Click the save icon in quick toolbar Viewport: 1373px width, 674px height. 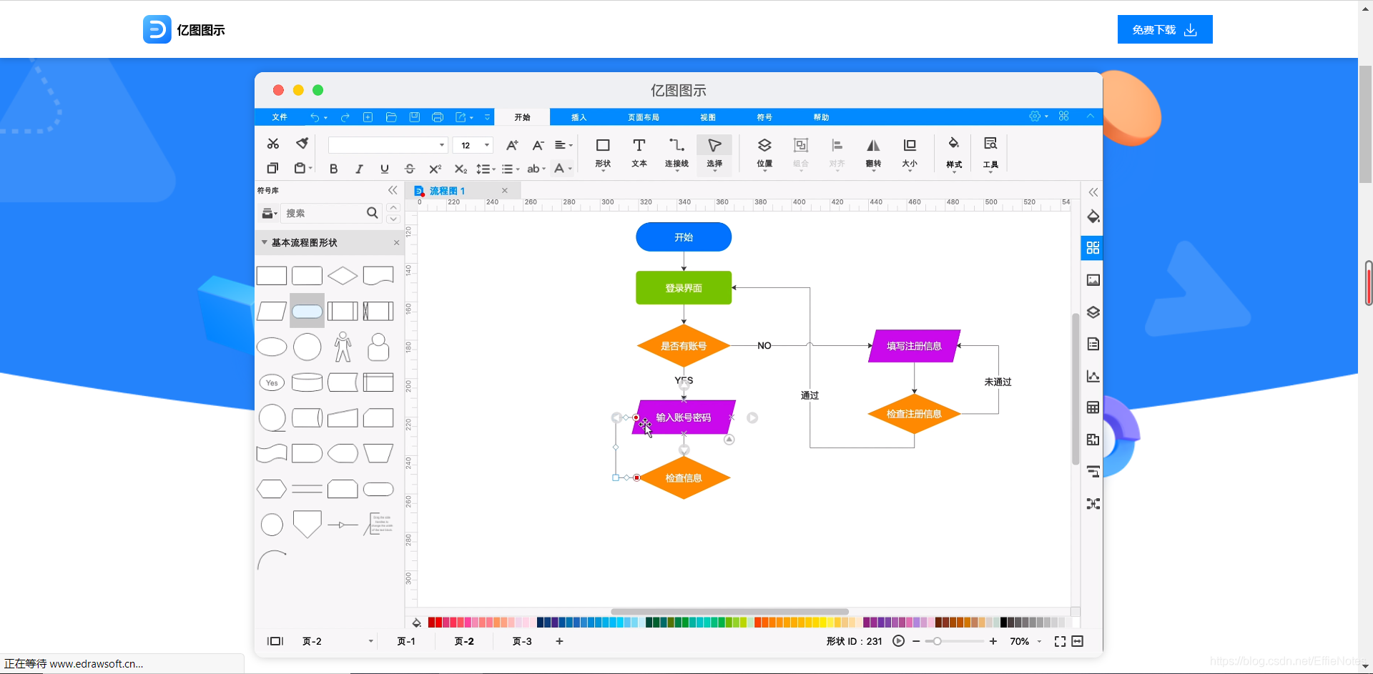pos(414,117)
